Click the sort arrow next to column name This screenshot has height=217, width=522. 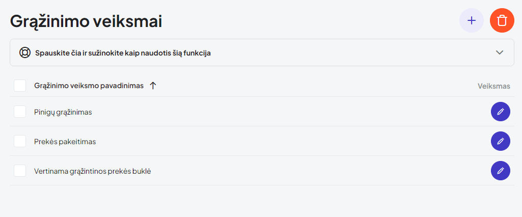pyautogui.click(x=153, y=86)
